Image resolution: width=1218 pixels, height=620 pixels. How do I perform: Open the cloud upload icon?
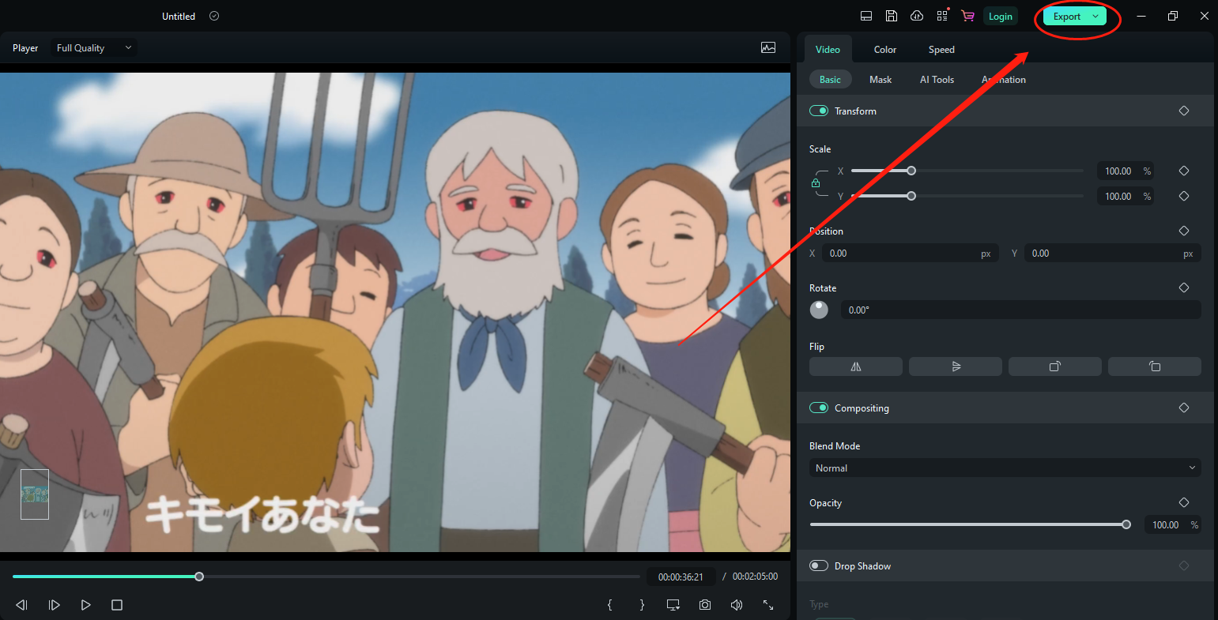[917, 15]
